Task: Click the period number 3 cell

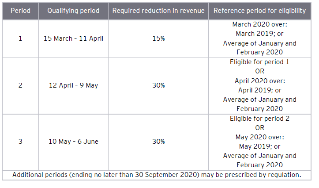Action: click(20, 142)
